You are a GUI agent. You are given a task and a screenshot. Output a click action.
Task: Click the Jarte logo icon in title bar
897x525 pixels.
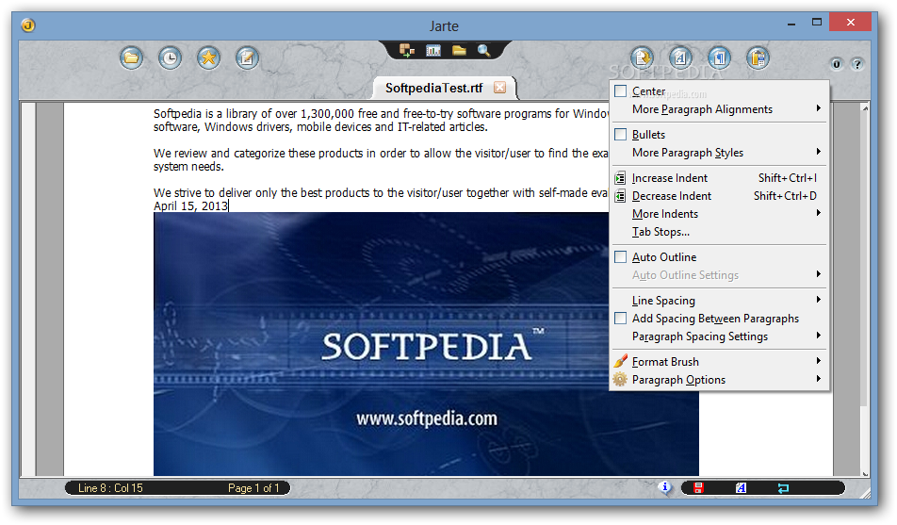28,25
